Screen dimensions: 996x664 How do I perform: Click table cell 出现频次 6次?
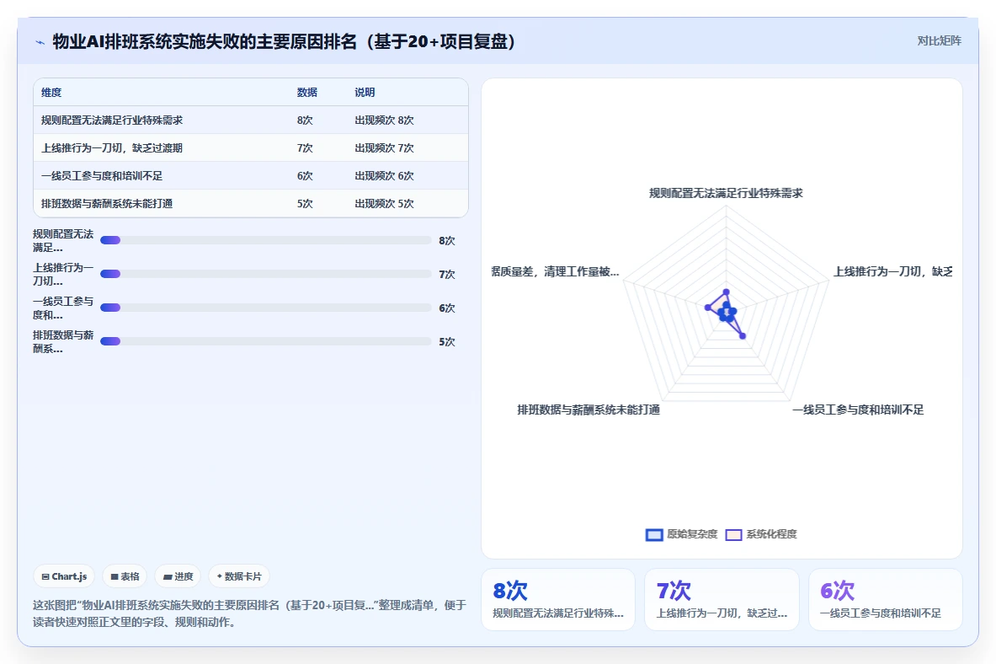pos(384,176)
